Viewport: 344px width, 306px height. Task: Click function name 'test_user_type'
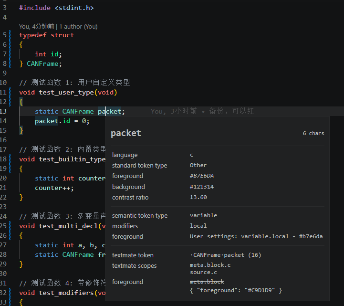coord(66,93)
